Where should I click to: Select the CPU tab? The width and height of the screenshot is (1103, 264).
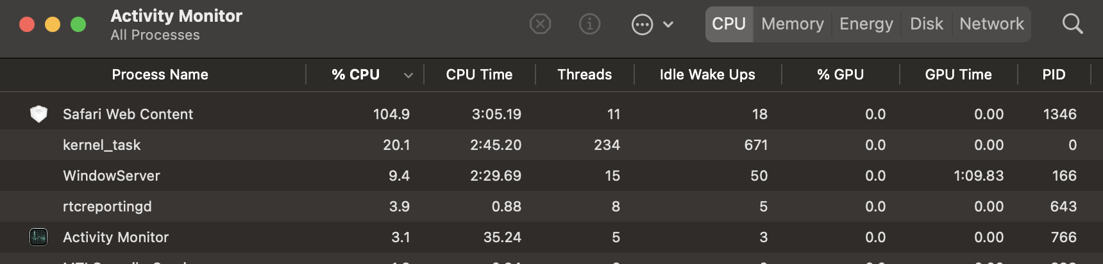[728, 24]
